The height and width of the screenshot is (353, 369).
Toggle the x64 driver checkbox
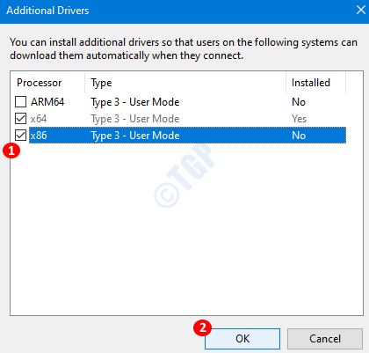[x=20, y=119]
